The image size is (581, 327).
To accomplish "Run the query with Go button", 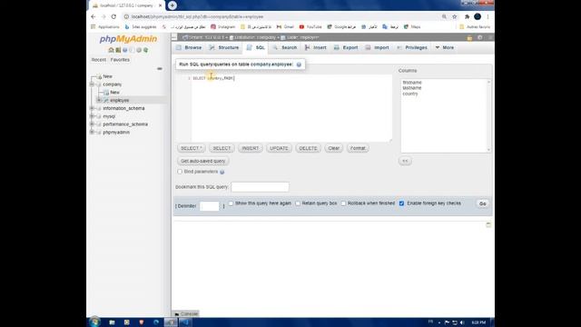I will (x=482, y=203).
